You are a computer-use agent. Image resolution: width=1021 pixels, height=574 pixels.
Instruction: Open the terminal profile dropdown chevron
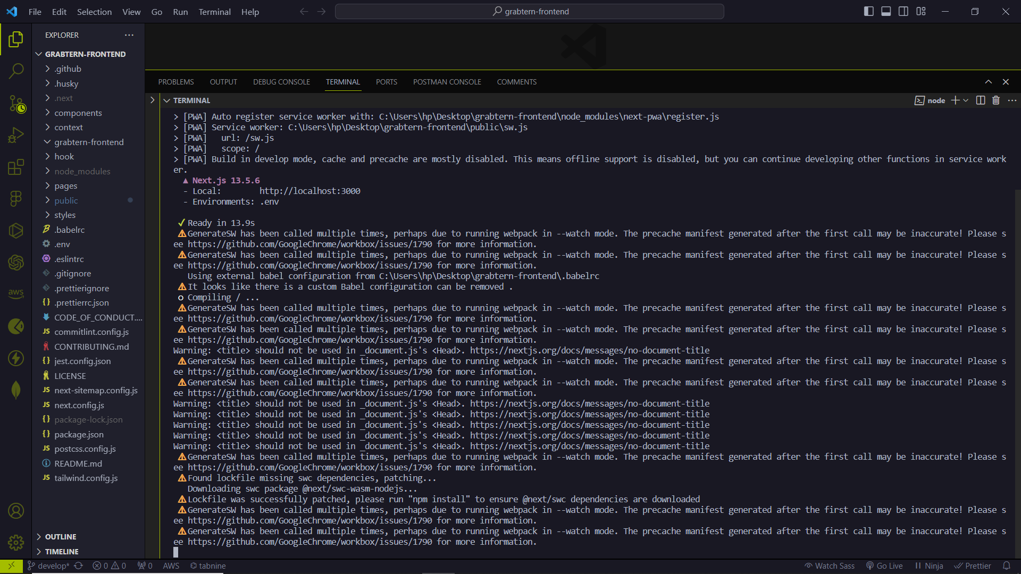pyautogui.click(x=965, y=100)
